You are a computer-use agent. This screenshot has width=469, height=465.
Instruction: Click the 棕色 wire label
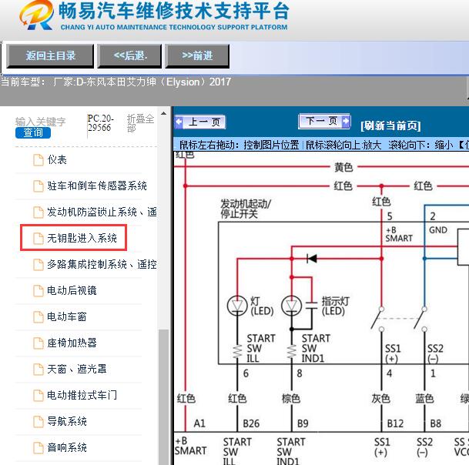coord(291,398)
